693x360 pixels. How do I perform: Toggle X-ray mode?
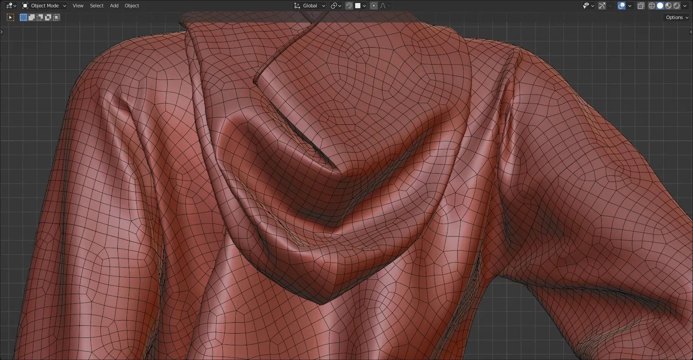641,6
